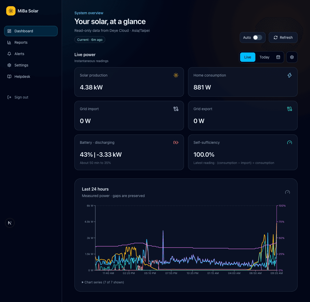Click the 881 W consumption value
The height and width of the screenshot is (302, 310).
click(202, 87)
